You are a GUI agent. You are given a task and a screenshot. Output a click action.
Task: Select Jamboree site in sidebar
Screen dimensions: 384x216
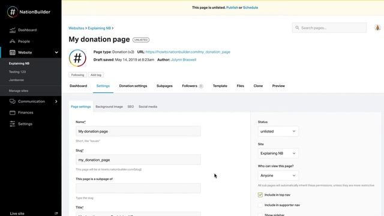click(x=16, y=80)
